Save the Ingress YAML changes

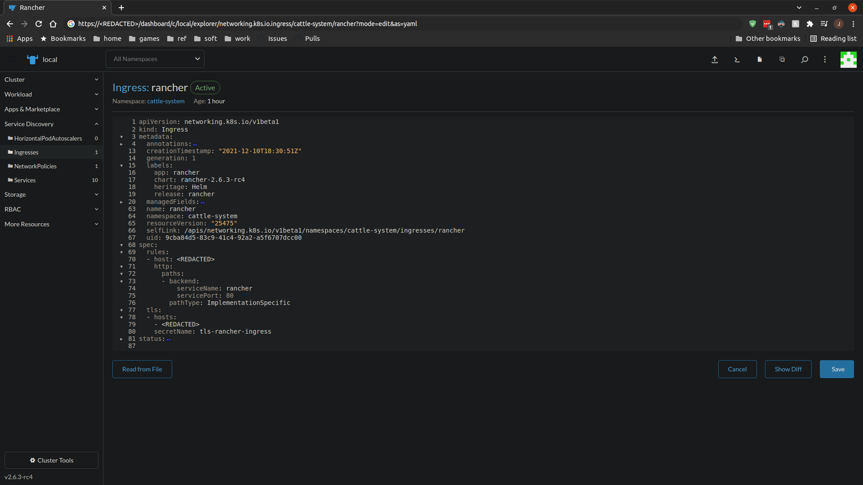pyautogui.click(x=836, y=369)
